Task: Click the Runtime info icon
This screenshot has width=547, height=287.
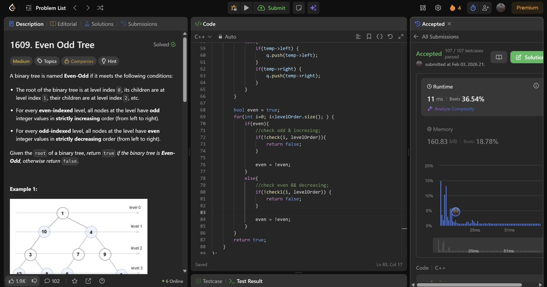Action: tap(536, 86)
